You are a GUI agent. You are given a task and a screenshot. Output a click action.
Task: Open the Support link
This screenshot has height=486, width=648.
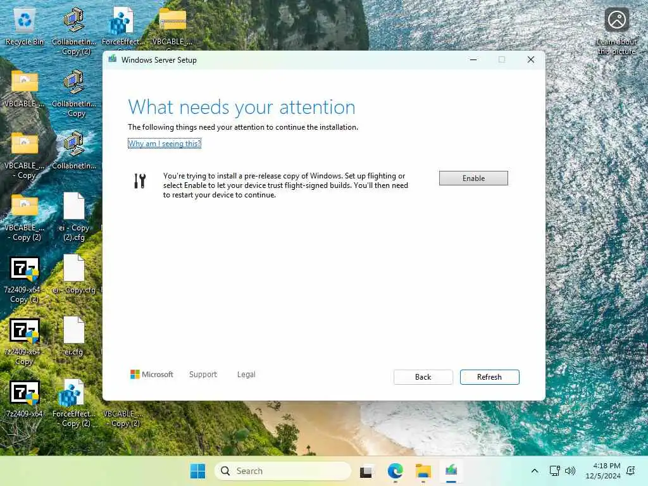click(203, 375)
